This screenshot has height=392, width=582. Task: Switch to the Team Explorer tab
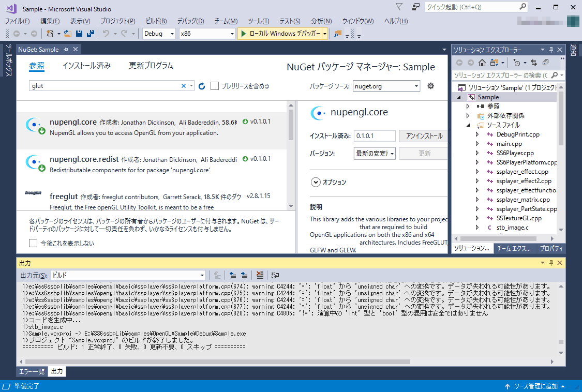click(x=514, y=248)
